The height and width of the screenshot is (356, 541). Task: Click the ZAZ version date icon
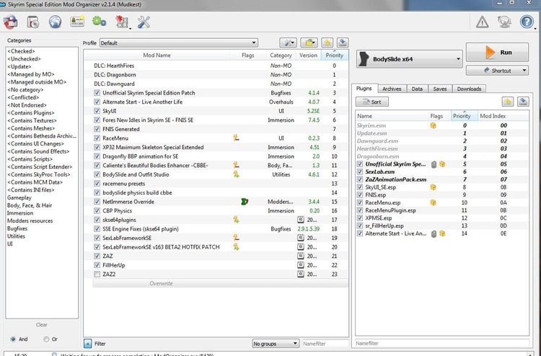point(301,256)
